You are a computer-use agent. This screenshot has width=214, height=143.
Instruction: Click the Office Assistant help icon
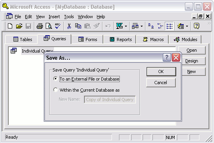197,26
